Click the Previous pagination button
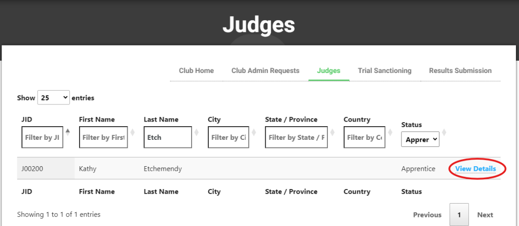519x226 pixels. (427, 215)
